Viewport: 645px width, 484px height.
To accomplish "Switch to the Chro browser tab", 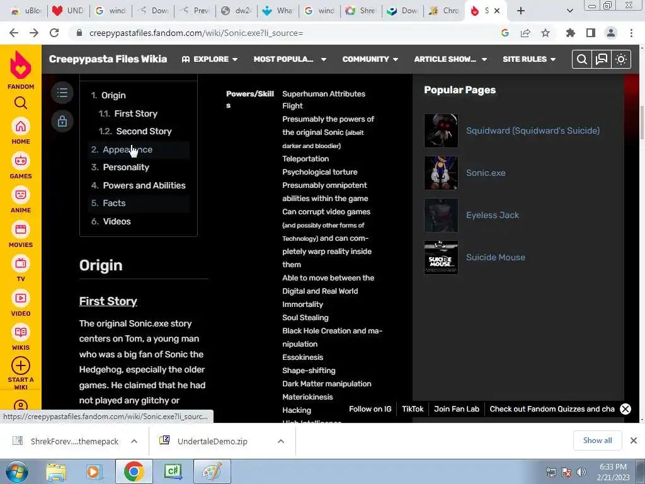I will [x=444, y=11].
